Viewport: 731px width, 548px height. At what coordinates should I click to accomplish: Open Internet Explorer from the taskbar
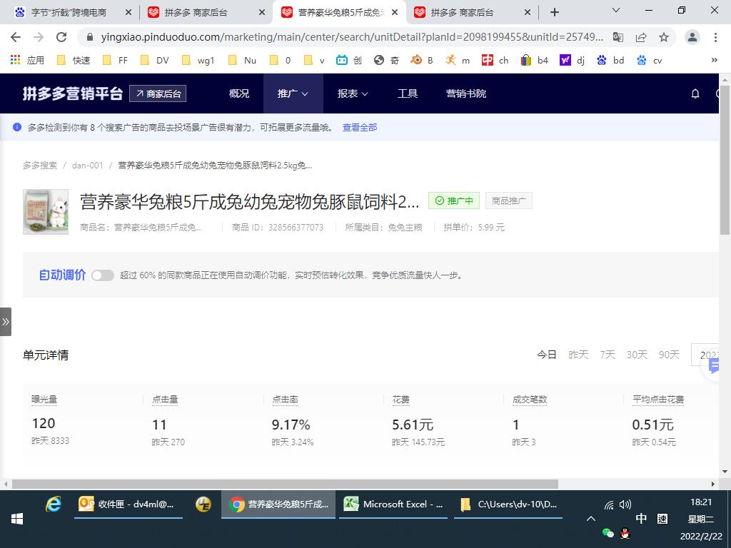point(53,504)
